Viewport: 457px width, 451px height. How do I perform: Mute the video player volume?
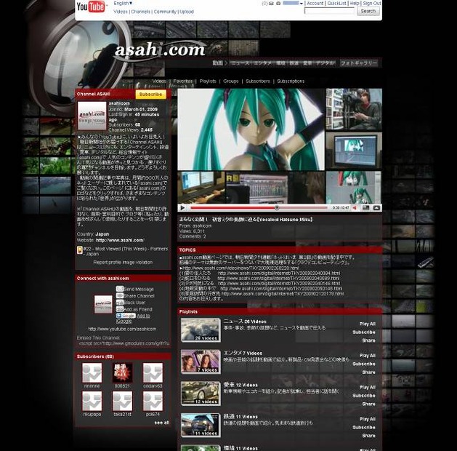point(355,208)
